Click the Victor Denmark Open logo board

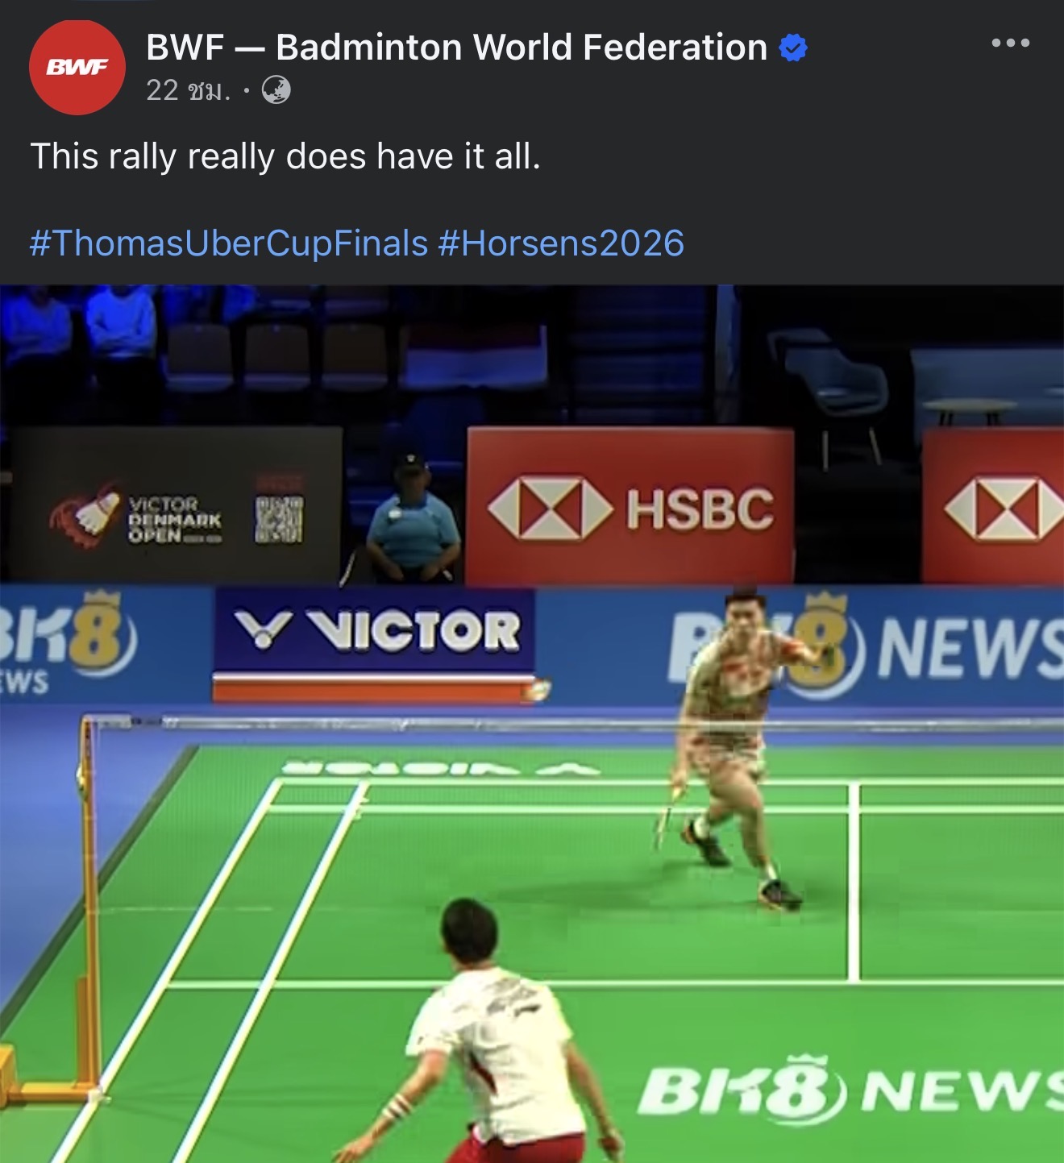(175, 506)
